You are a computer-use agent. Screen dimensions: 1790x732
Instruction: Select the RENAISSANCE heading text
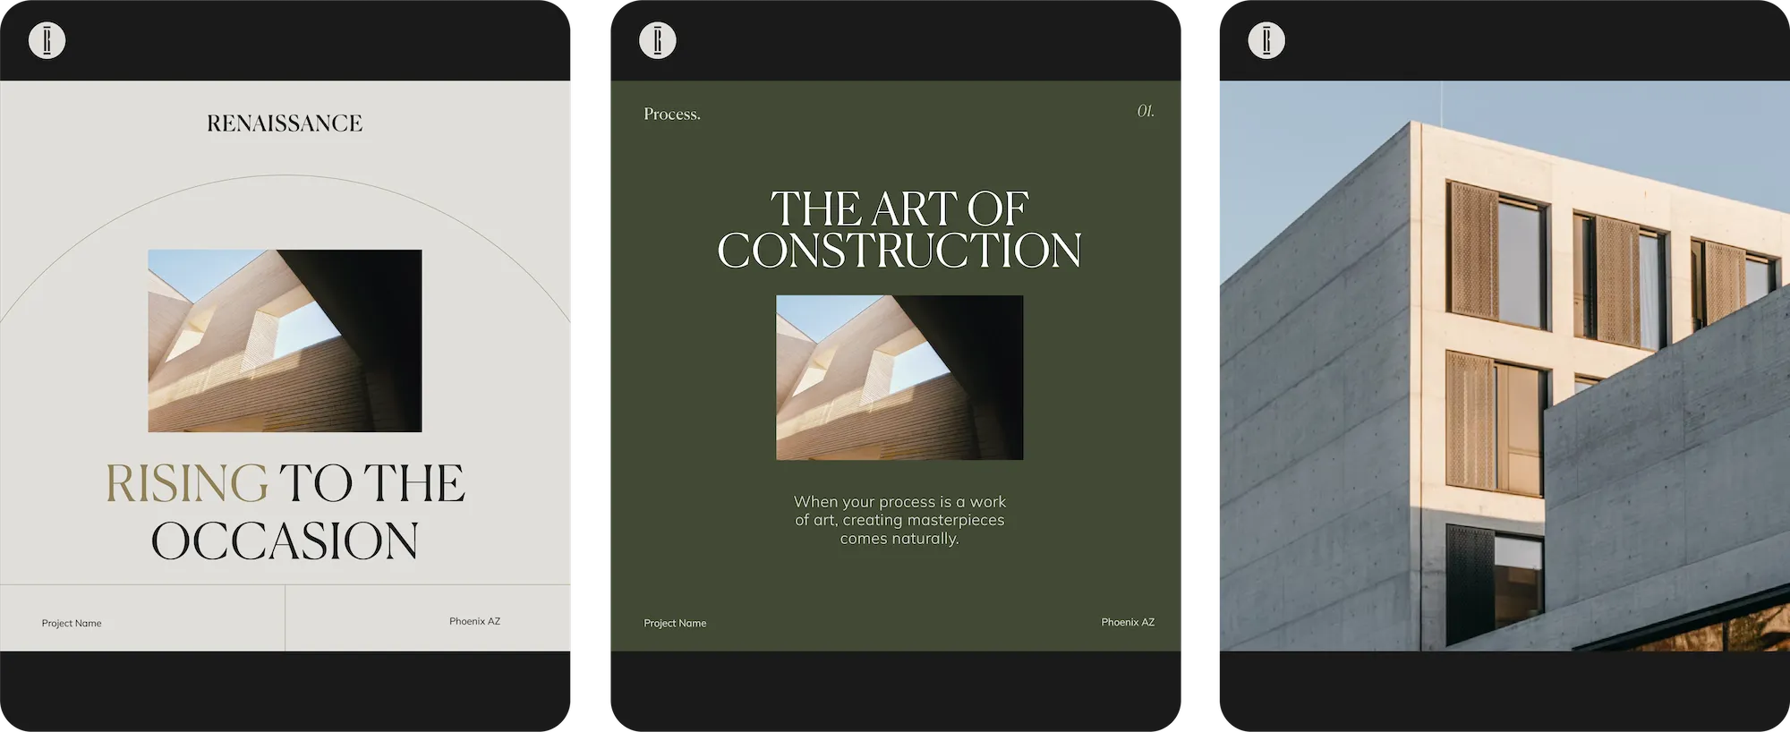285,123
